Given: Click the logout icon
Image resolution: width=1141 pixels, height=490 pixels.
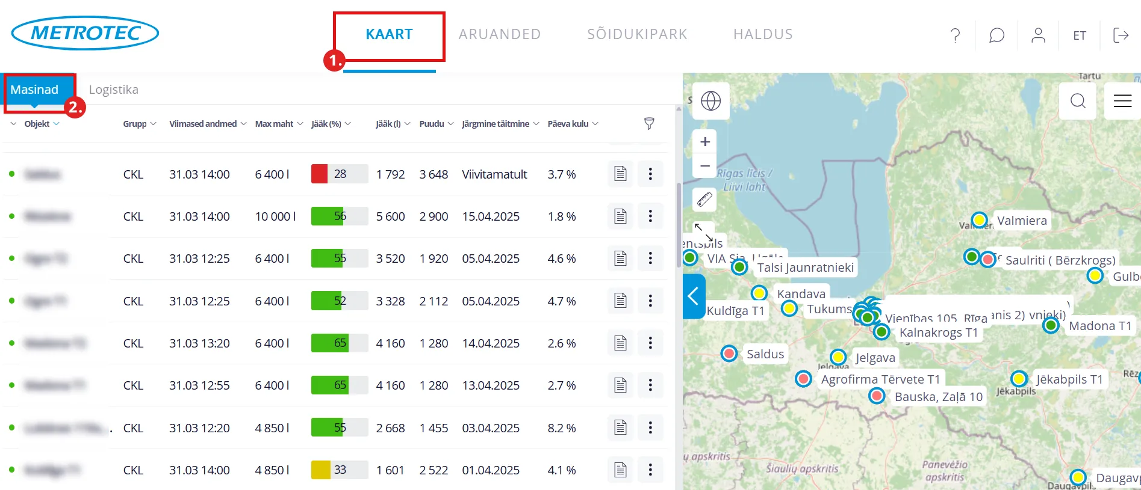Looking at the screenshot, I should (1121, 35).
